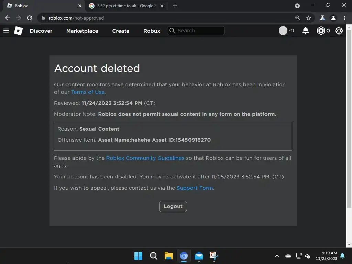Click the OneDrive cloud tray icon

(288, 256)
